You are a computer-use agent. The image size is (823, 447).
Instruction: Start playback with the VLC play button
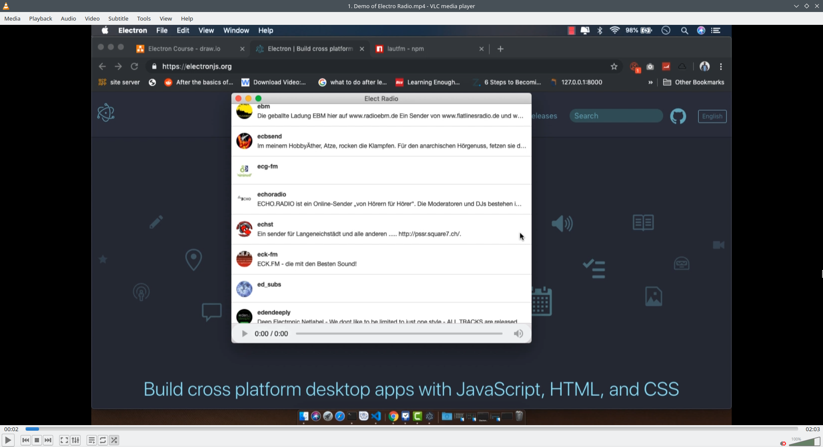click(x=8, y=440)
